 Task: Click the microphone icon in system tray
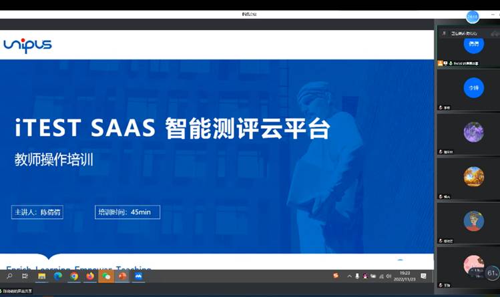(358, 276)
